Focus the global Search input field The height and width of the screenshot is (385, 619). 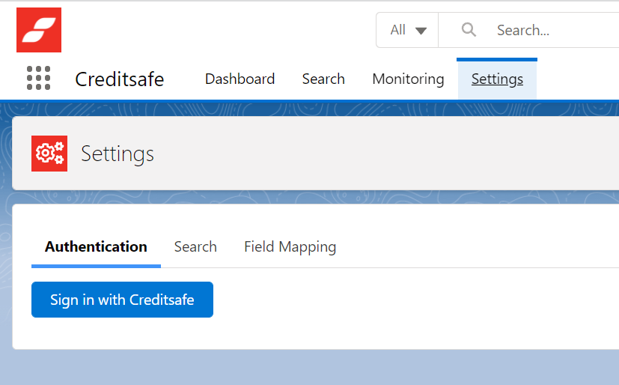coord(554,30)
